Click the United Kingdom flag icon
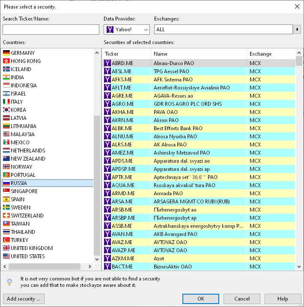 pos(6,248)
